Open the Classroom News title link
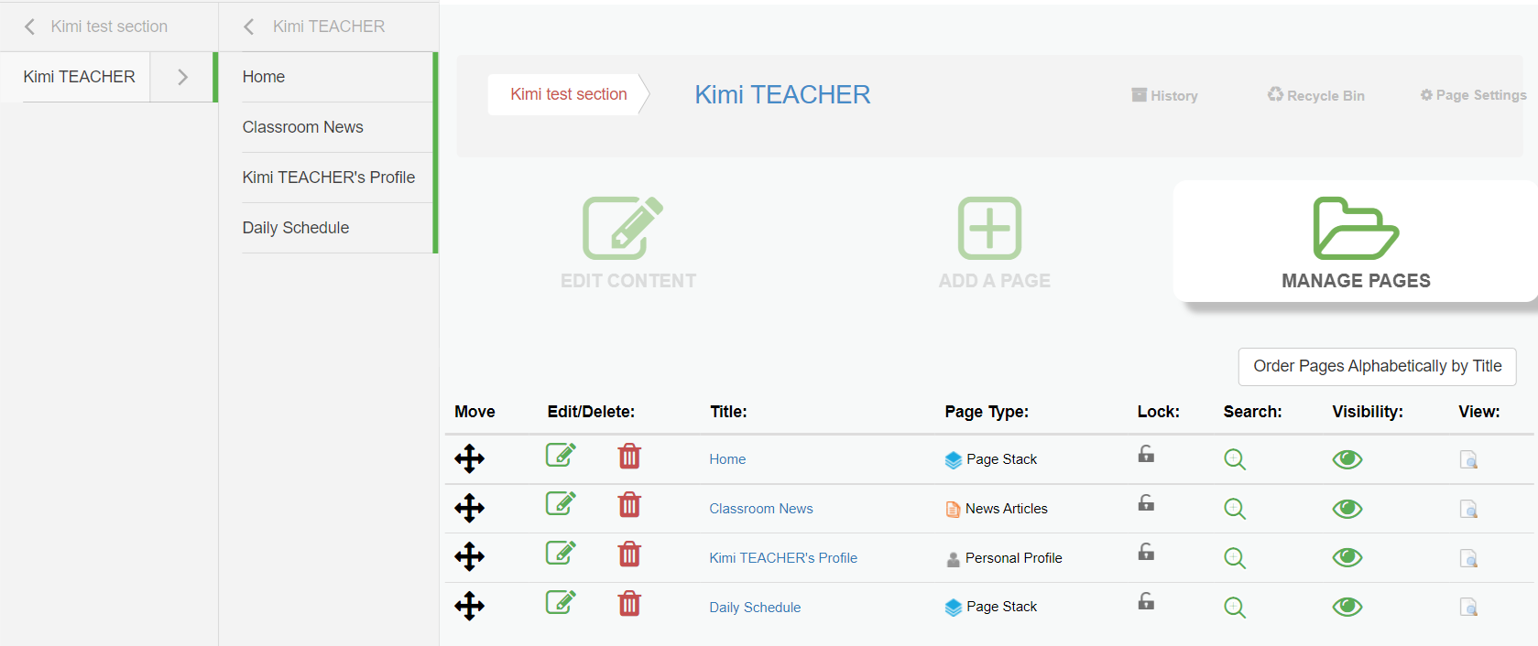The image size is (1538, 646). (x=761, y=509)
